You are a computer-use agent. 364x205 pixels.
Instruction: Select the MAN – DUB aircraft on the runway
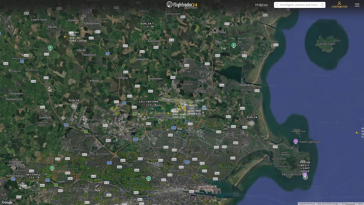pyautogui.click(x=168, y=113)
